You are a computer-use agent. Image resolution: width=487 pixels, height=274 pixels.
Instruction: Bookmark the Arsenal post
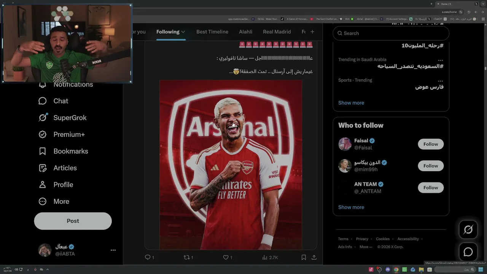304,257
